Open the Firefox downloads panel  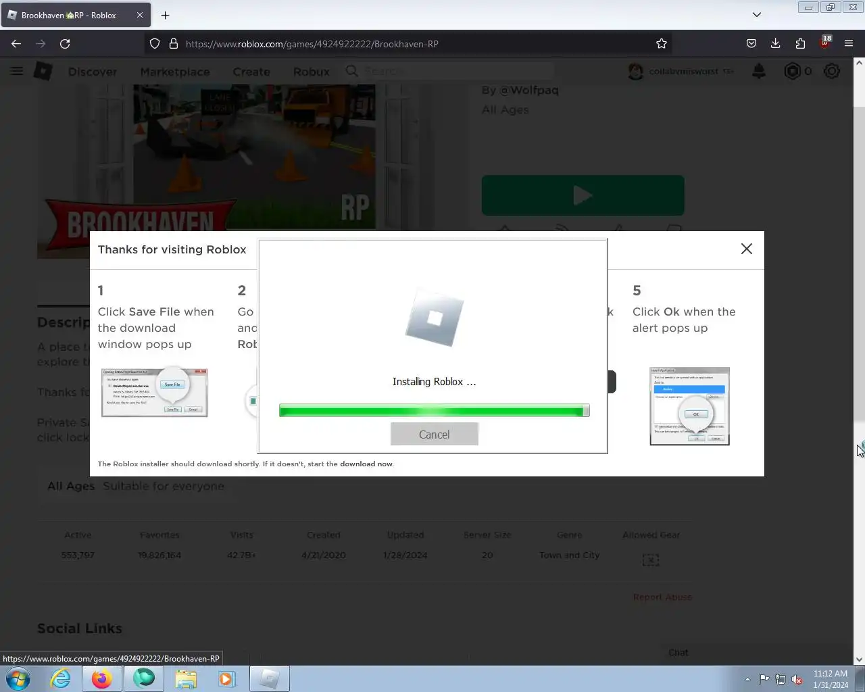[x=776, y=43]
